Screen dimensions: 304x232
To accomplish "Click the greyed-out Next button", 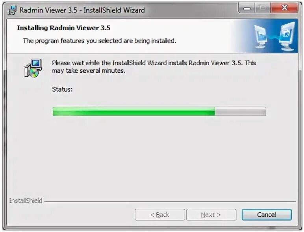I will [211, 215].
